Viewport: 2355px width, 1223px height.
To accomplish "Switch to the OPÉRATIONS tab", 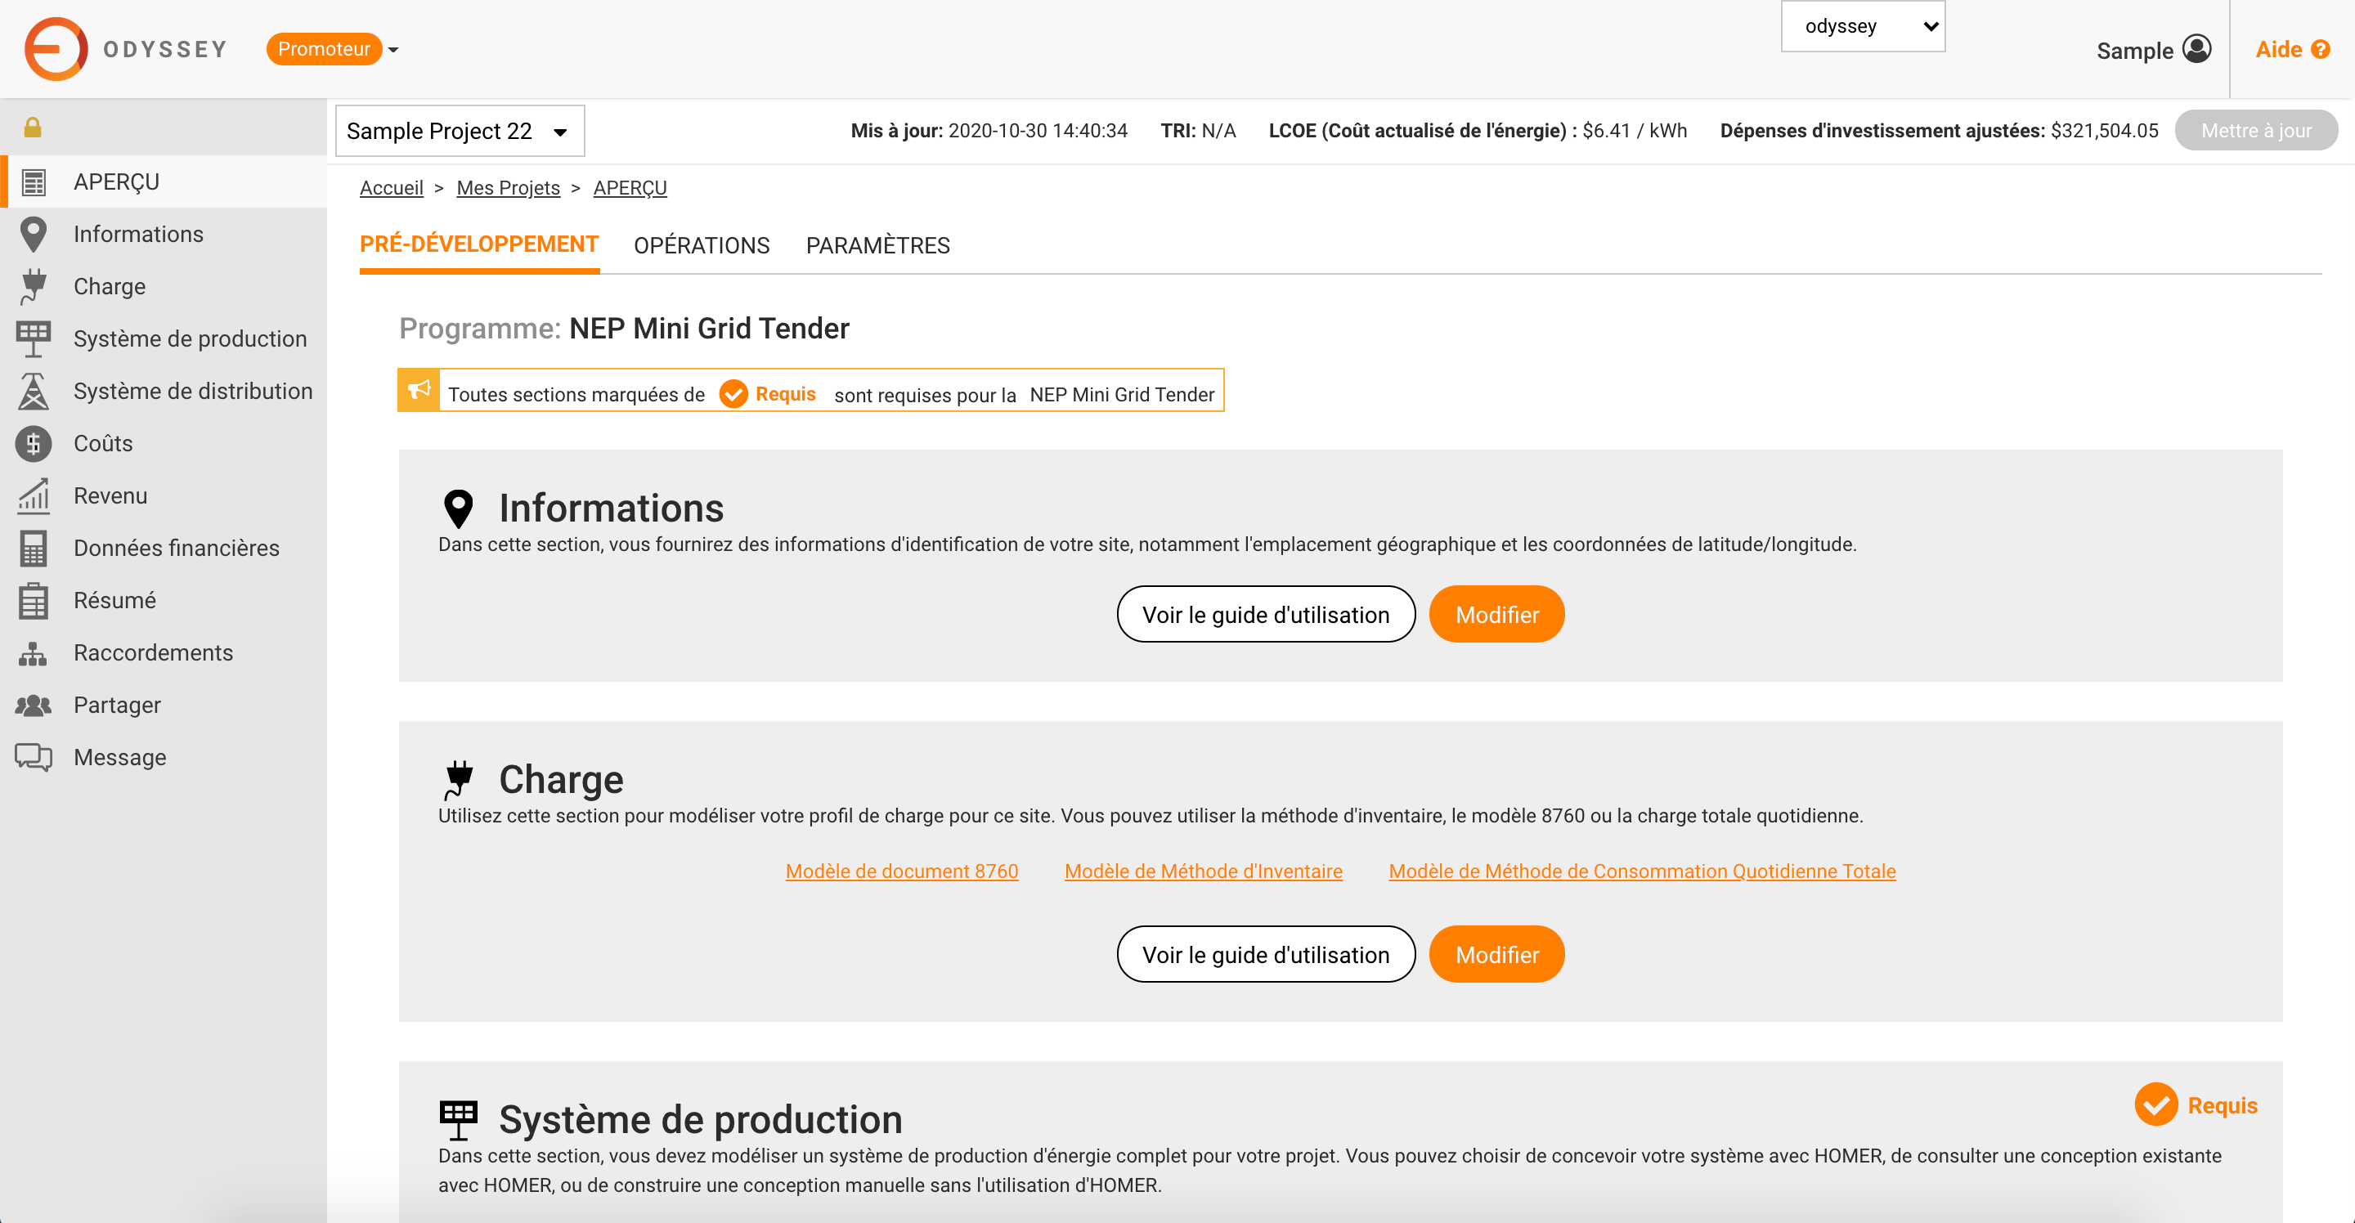I will tap(702, 245).
